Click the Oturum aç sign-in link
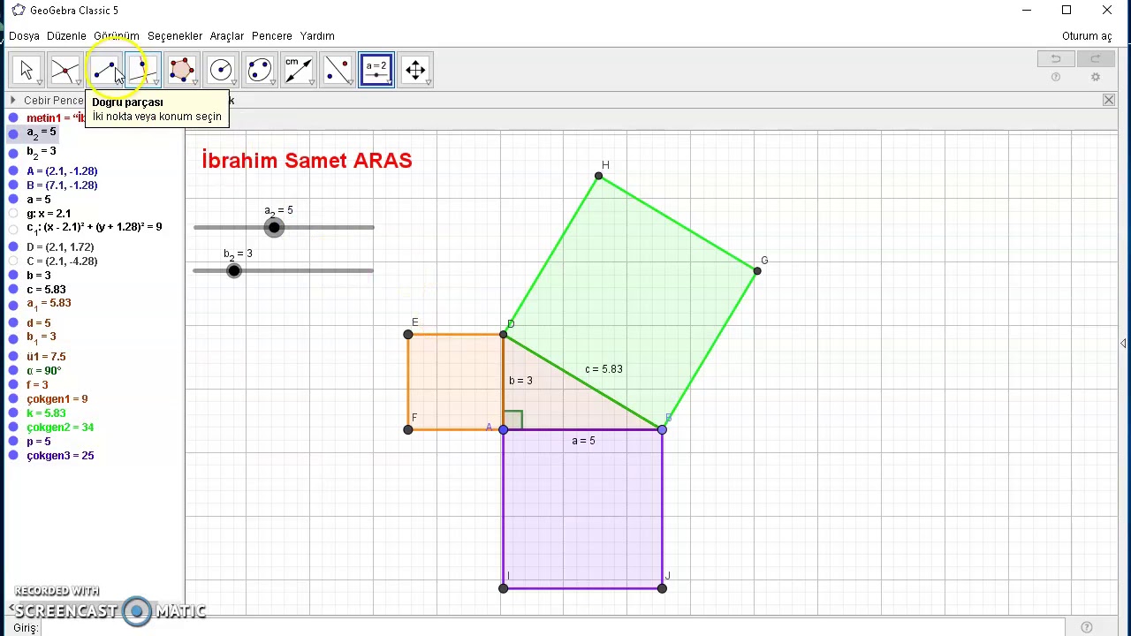The image size is (1131, 636). pyautogui.click(x=1087, y=36)
